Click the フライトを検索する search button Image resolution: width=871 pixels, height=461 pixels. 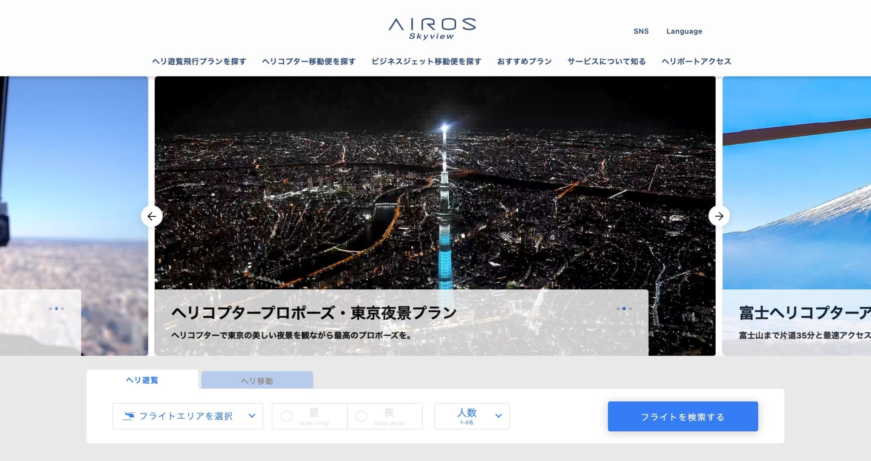683,417
